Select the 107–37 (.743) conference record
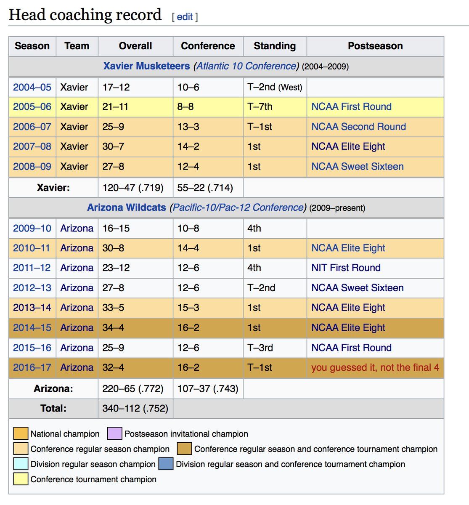 [208, 388]
